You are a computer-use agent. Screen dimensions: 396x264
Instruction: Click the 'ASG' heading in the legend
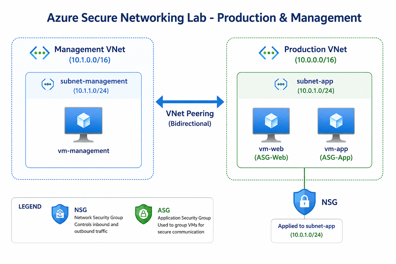click(x=164, y=210)
